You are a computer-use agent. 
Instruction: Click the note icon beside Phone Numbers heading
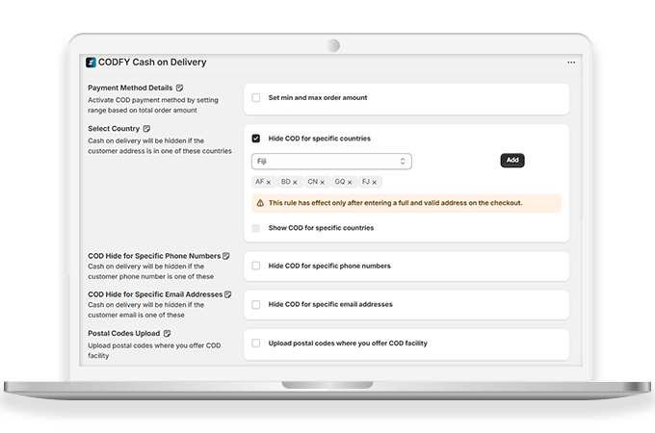(226, 256)
